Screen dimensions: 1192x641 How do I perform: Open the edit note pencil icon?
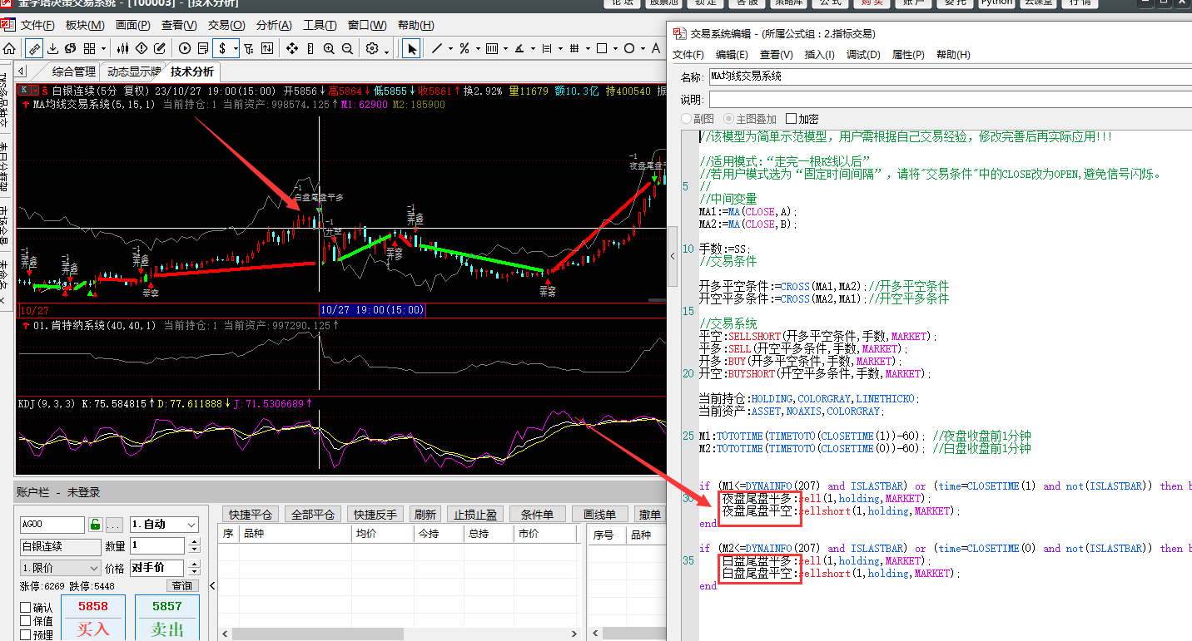pos(160,48)
